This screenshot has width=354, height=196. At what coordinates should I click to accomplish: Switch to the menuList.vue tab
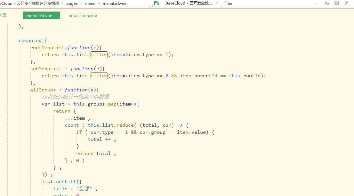click(42, 16)
